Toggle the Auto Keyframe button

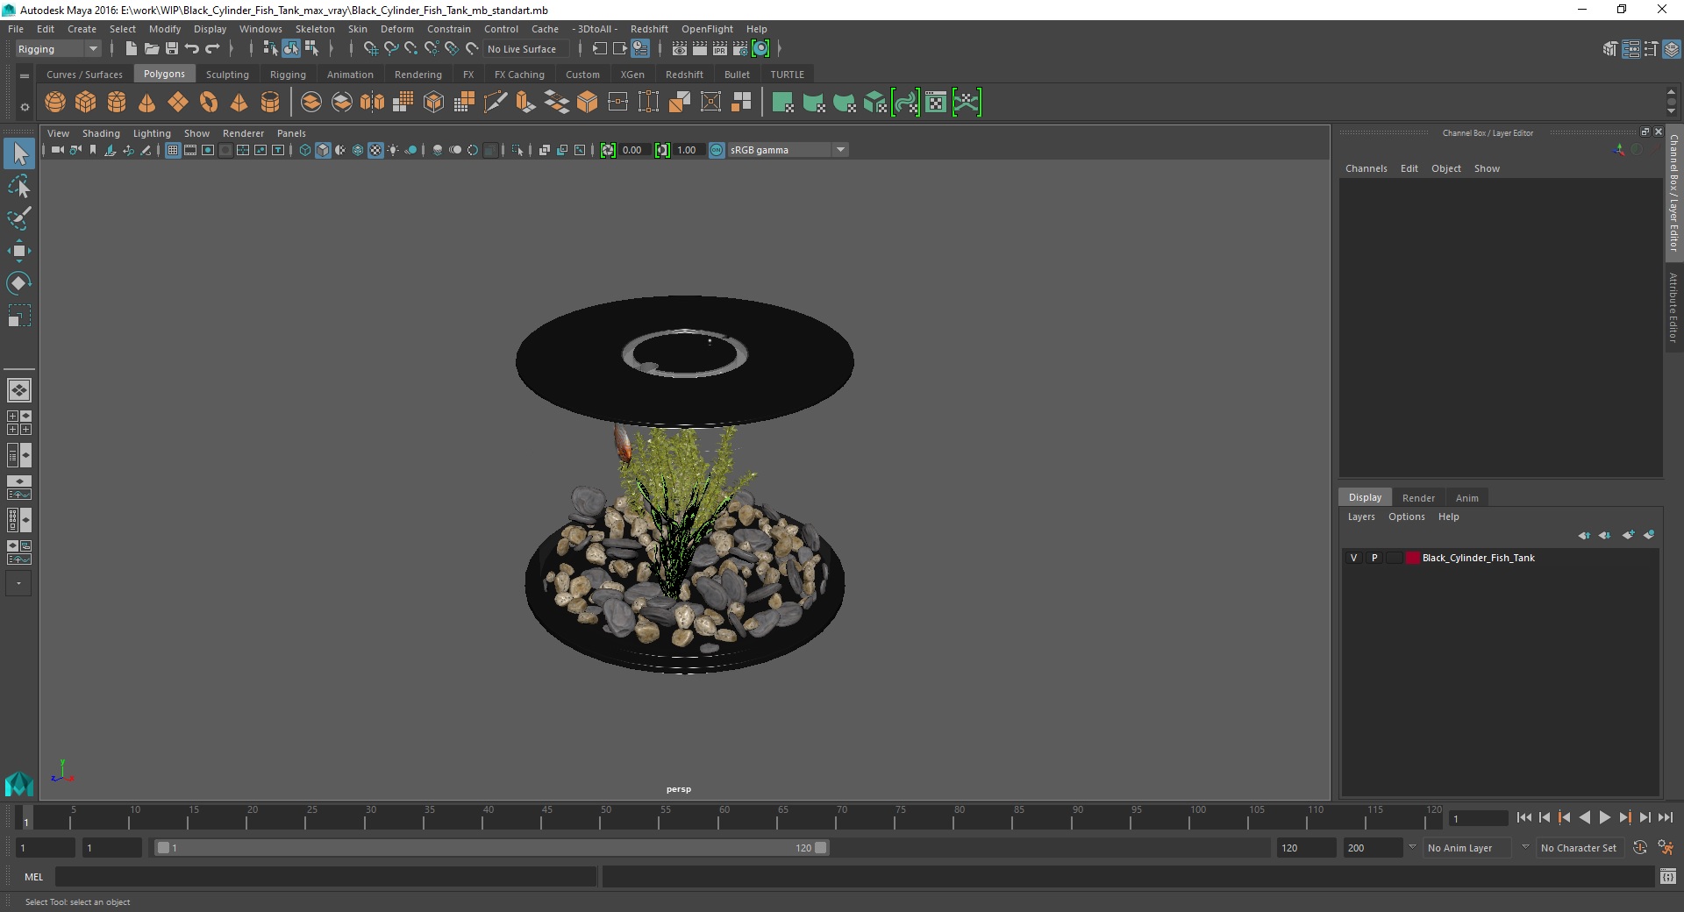(x=1640, y=848)
